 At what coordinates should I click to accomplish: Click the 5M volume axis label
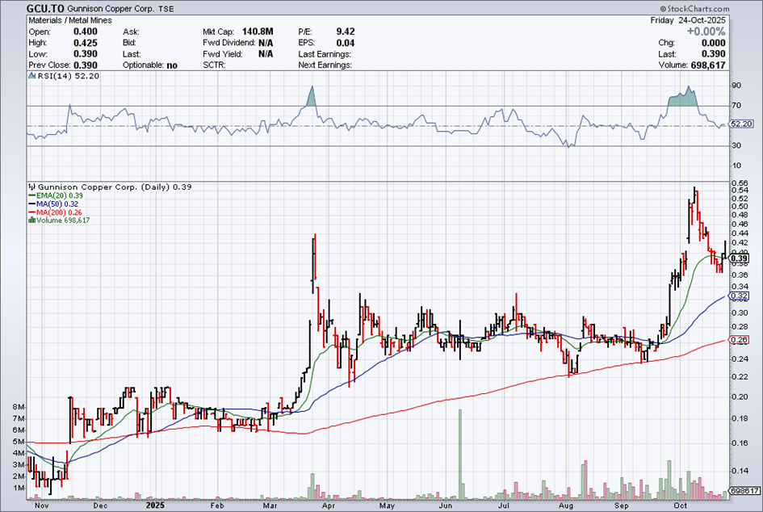coord(19,442)
